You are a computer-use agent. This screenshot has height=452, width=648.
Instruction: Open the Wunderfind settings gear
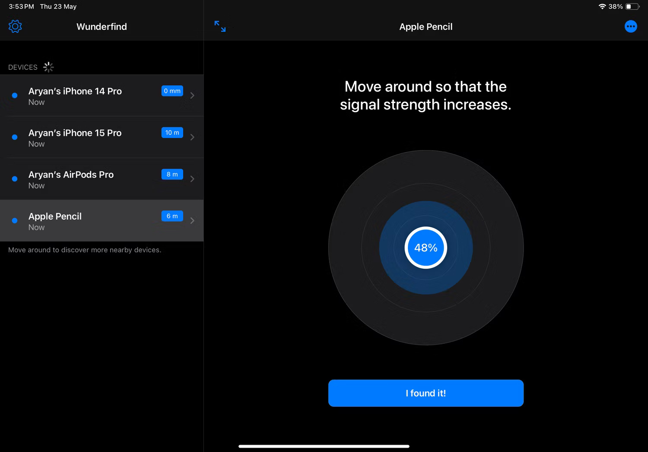coord(15,26)
